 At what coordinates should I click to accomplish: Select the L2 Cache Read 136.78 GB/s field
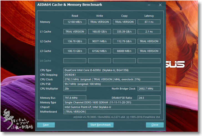pyautogui.click(x=75, y=41)
